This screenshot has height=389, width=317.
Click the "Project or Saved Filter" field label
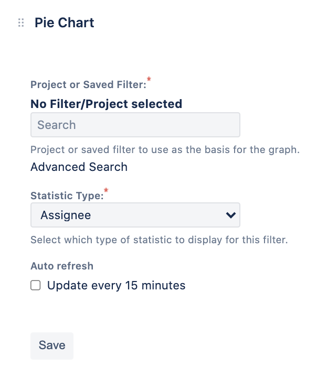(88, 85)
